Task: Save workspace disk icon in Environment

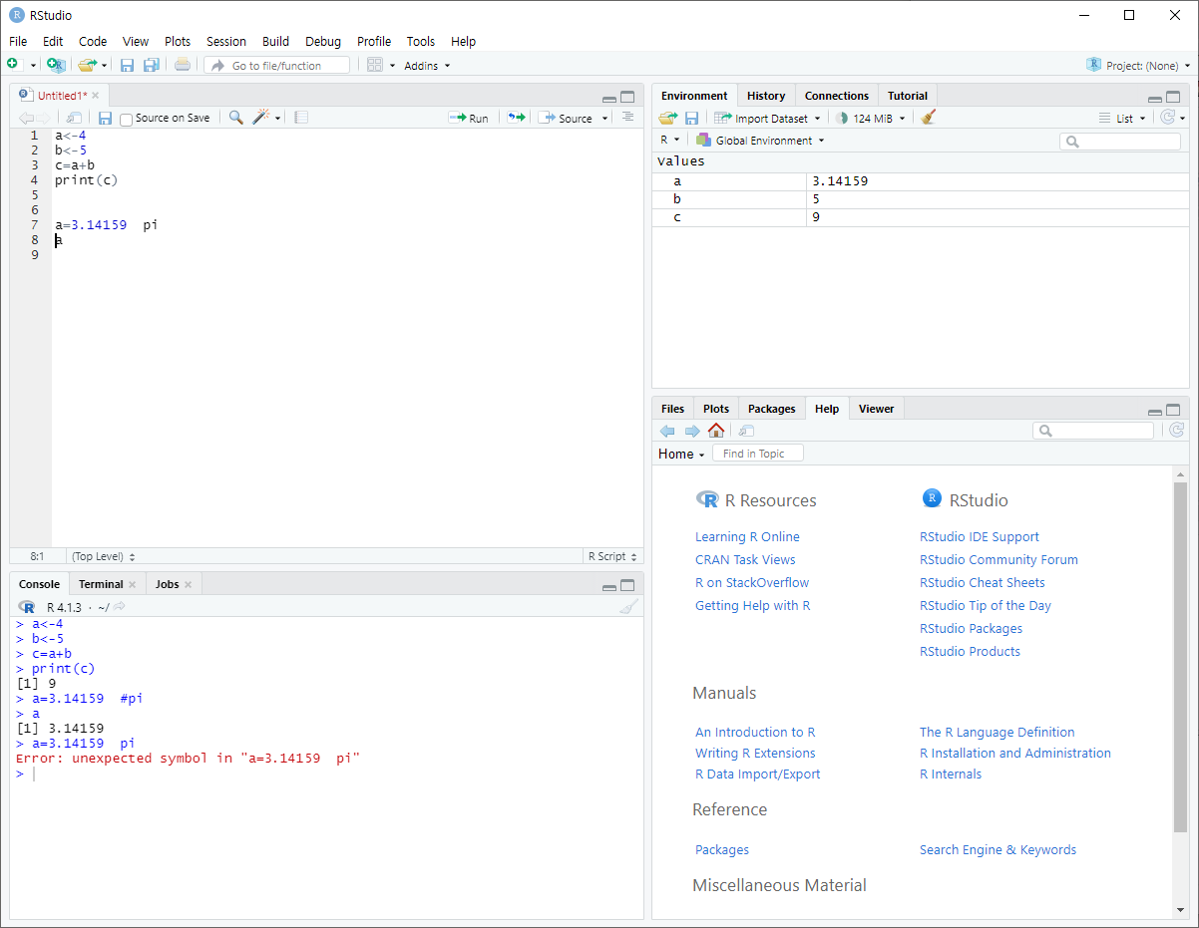Action: 691,118
